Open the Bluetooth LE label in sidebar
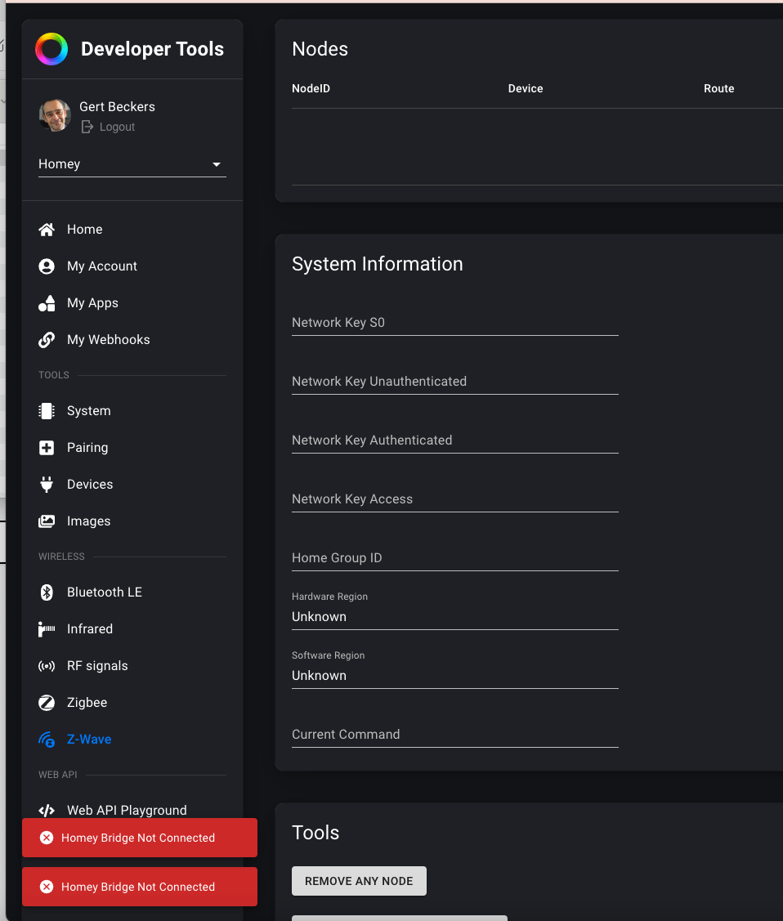This screenshot has height=921, width=783. click(x=105, y=592)
